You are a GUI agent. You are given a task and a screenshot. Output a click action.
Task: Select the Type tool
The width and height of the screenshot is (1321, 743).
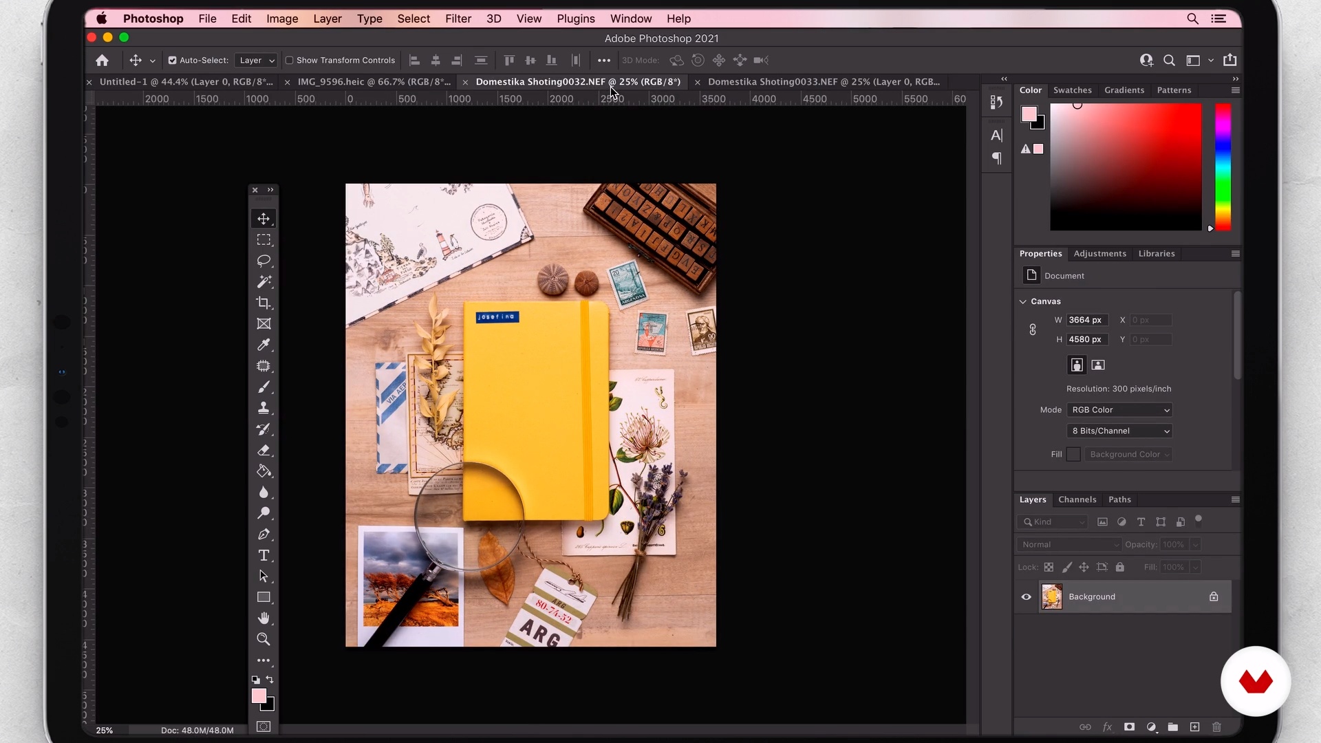pyautogui.click(x=264, y=555)
